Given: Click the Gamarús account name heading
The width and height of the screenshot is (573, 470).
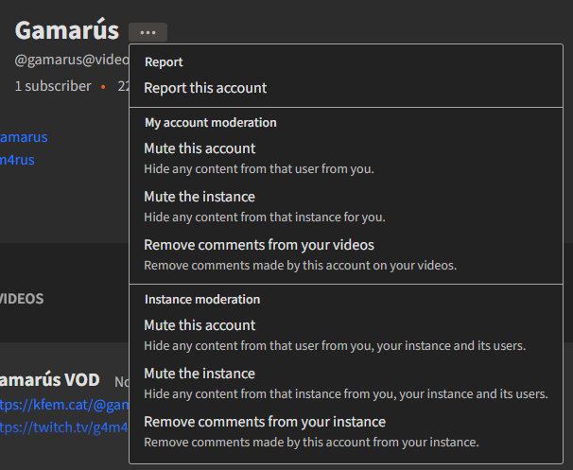Looking at the screenshot, I should click(x=66, y=30).
